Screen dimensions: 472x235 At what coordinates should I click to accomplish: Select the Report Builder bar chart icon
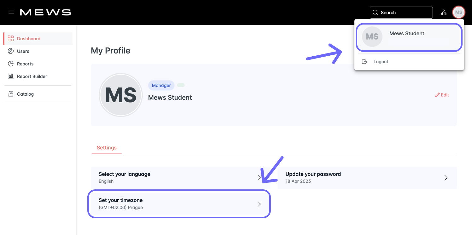click(x=10, y=76)
